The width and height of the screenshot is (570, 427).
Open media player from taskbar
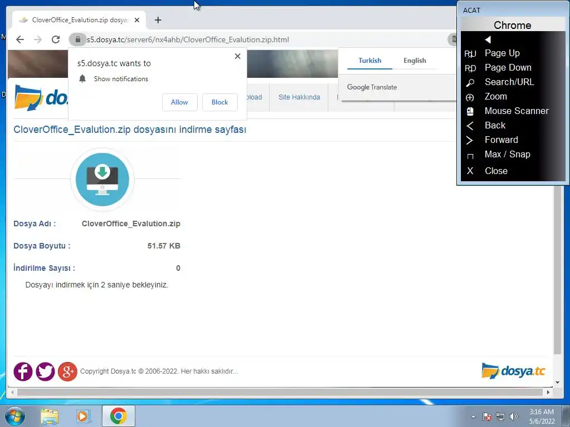tap(83, 416)
